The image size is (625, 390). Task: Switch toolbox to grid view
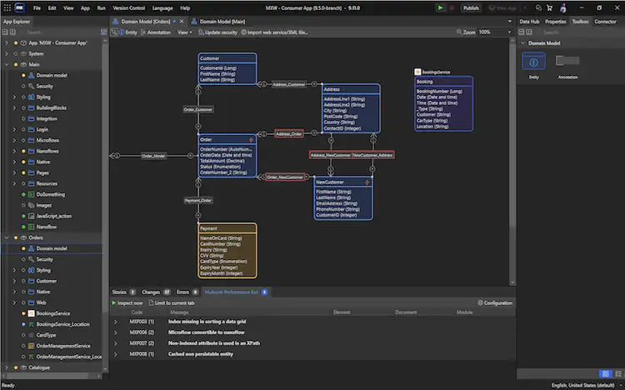coord(605,374)
